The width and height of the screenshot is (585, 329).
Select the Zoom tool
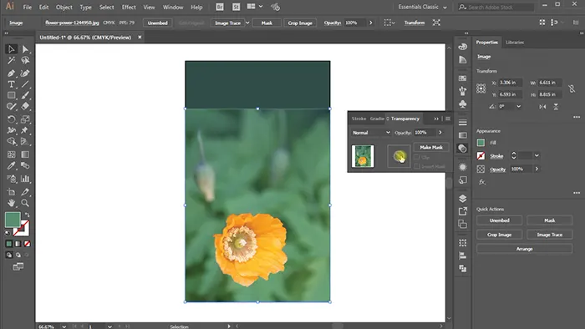coord(25,203)
